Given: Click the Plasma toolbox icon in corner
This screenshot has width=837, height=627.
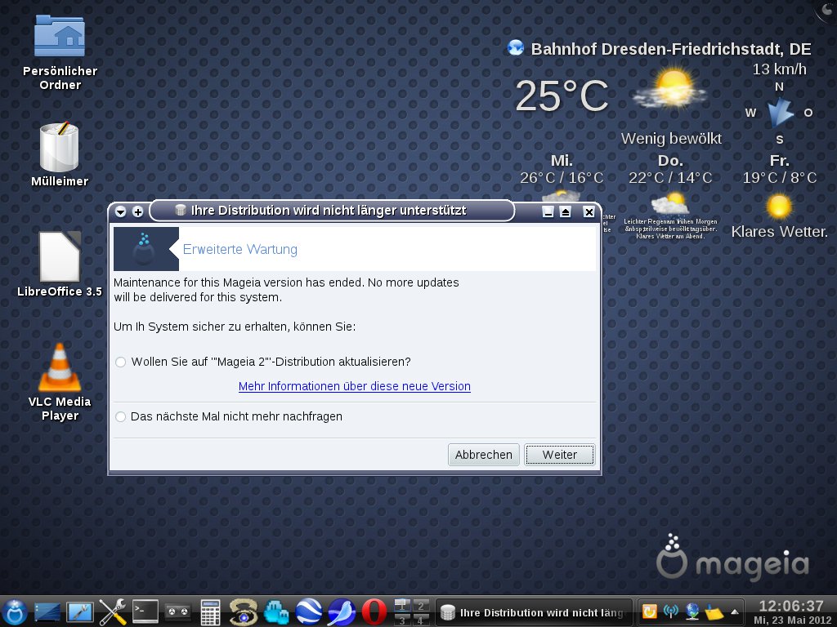Looking at the screenshot, I should (x=827, y=9).
